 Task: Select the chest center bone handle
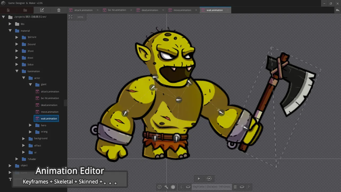(x=179, y=100)
